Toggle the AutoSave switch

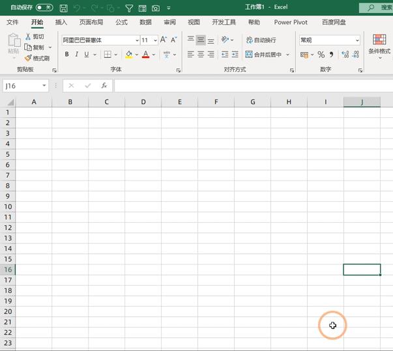click(x=44, y=8)
